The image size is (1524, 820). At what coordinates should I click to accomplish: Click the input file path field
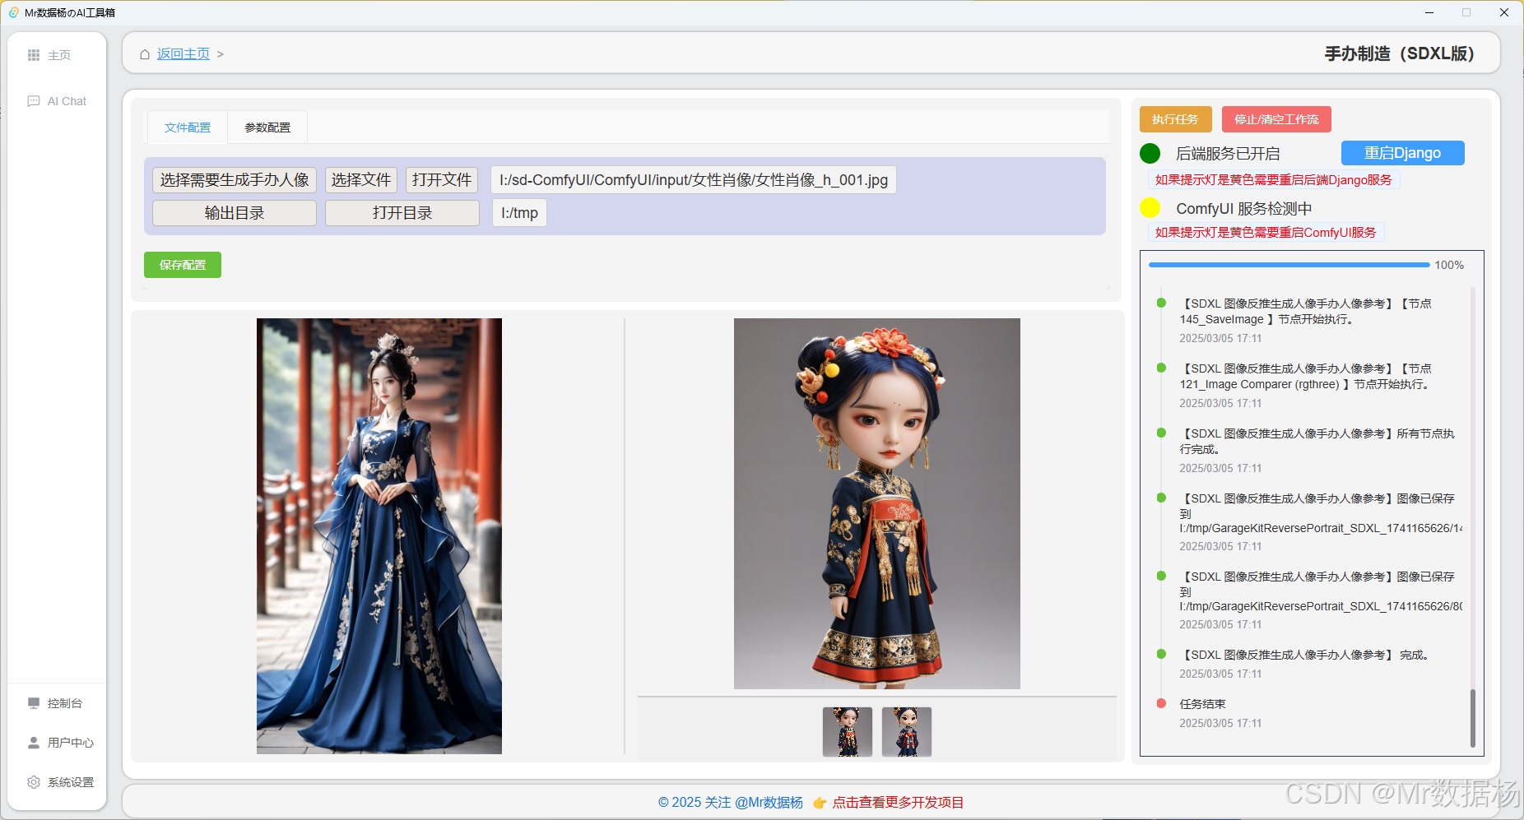(694, 180)
